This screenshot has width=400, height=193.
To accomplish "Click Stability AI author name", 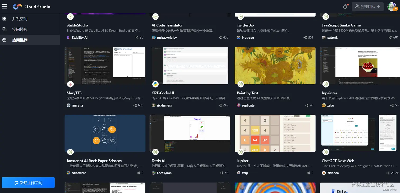I will tap(80, 38).
